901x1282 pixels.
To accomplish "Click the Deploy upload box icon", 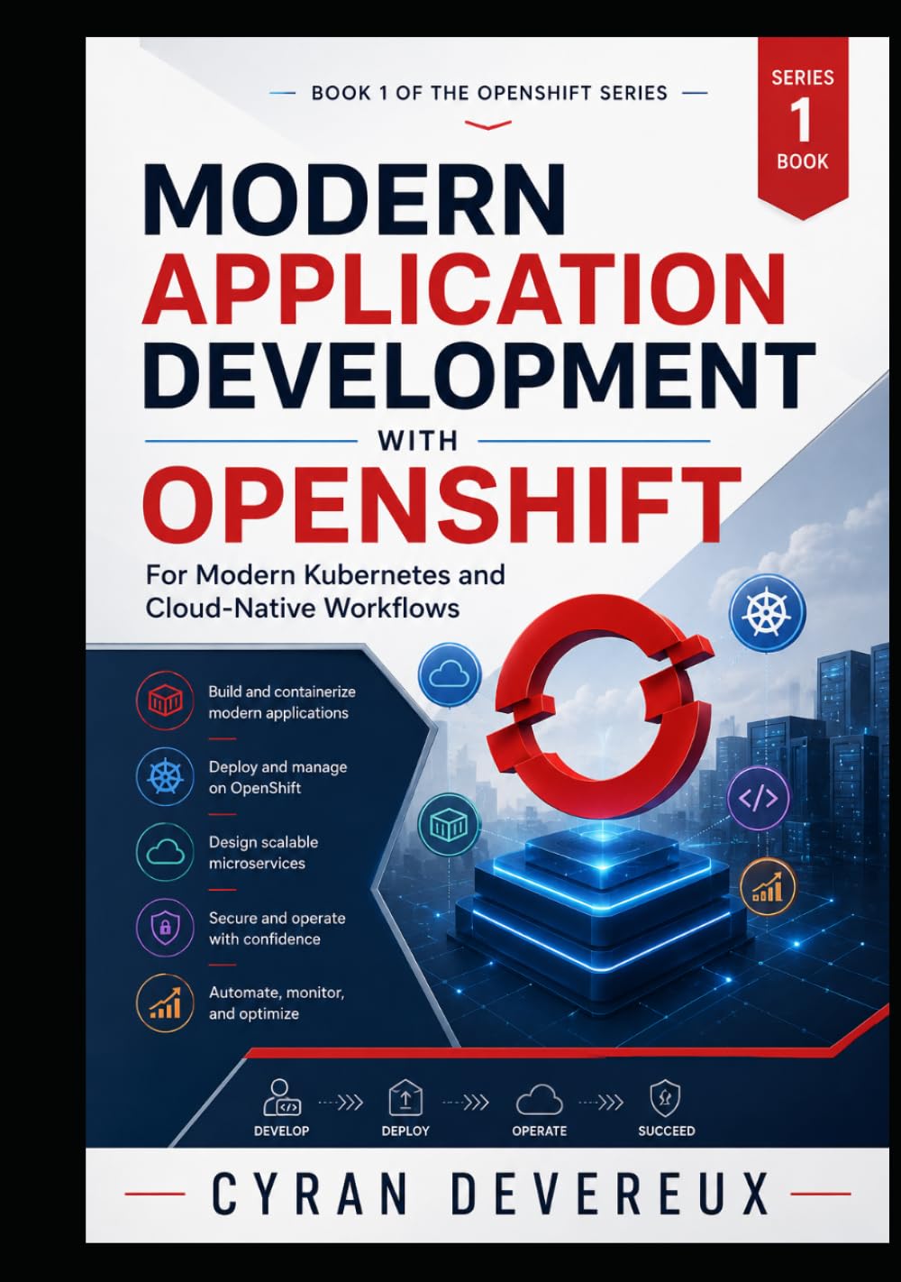I will point(405,1098).
